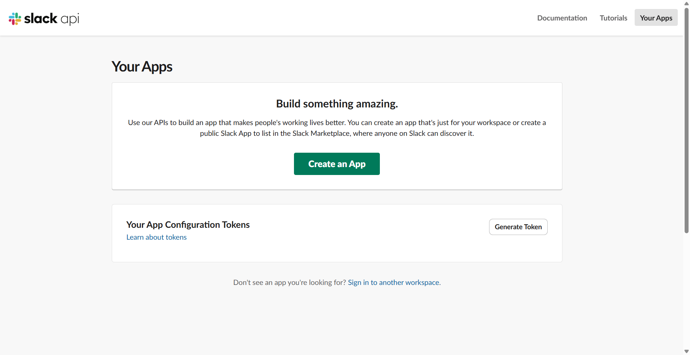Click the scroll up arrow
690x355 pixels.
coord(686,4)
